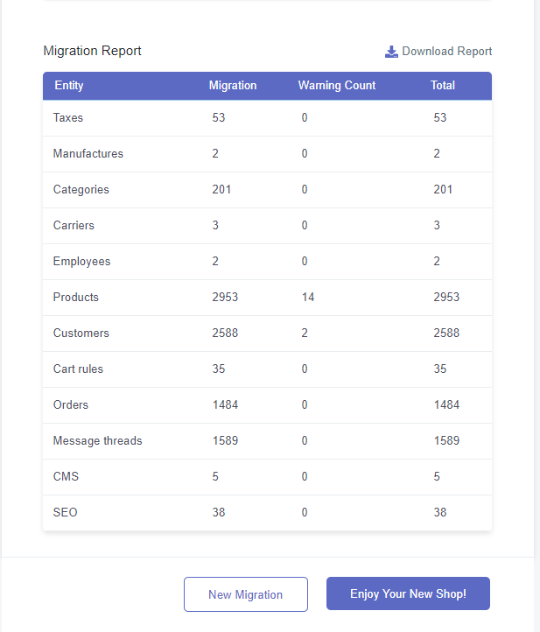
Task: Click the Message threads row label
Action: (x=97, y=441)
